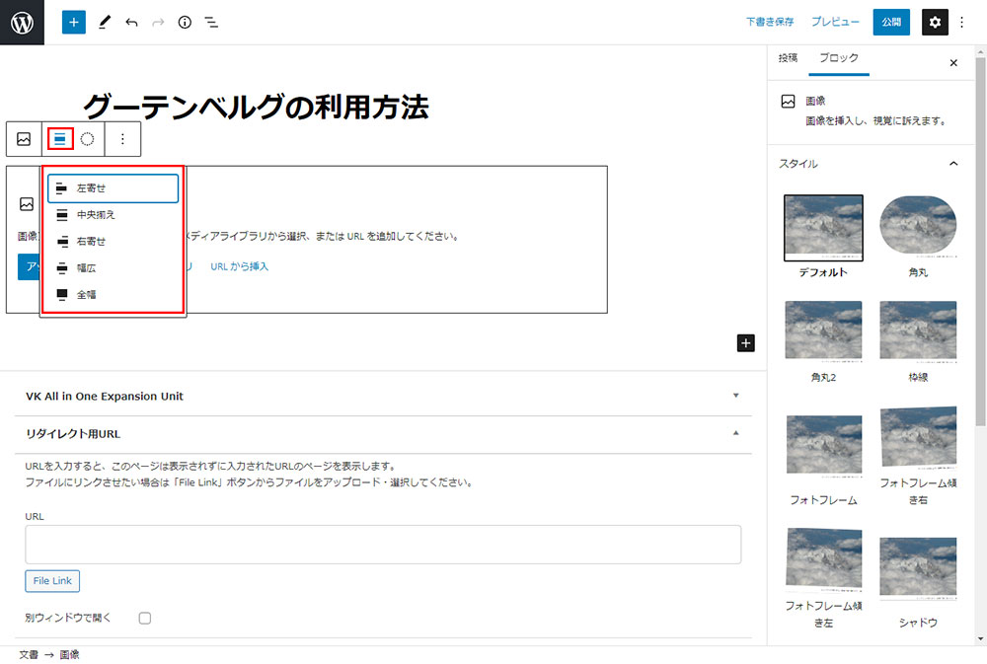Open the block inserter plus button

74,22
